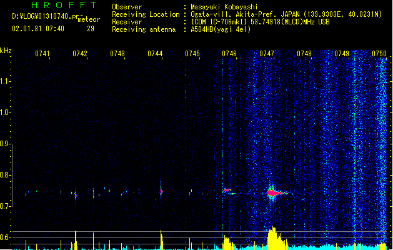
Task: Click the meteor echo near 0742
Action: click(x=76, y=195)
